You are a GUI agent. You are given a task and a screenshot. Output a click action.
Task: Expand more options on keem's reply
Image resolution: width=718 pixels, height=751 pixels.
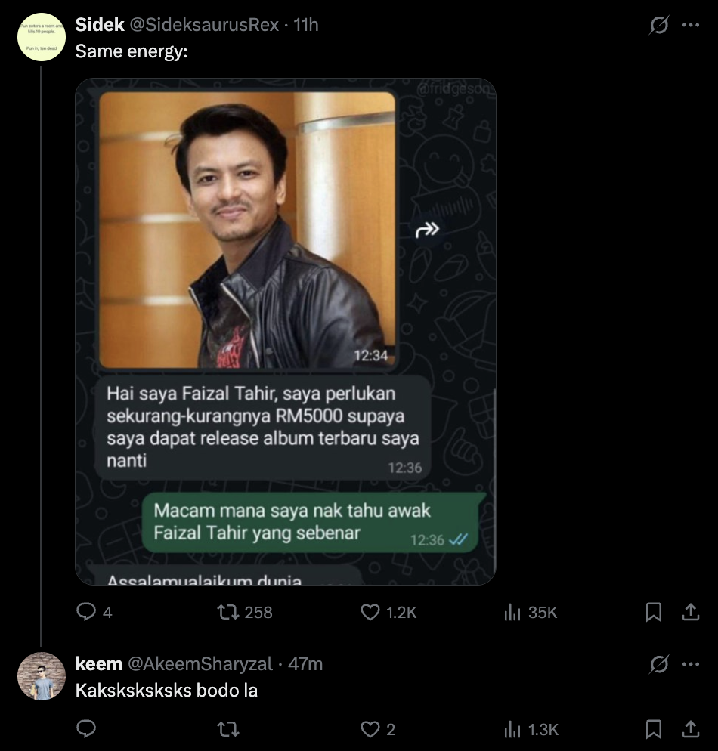click(x=691, y=664)
